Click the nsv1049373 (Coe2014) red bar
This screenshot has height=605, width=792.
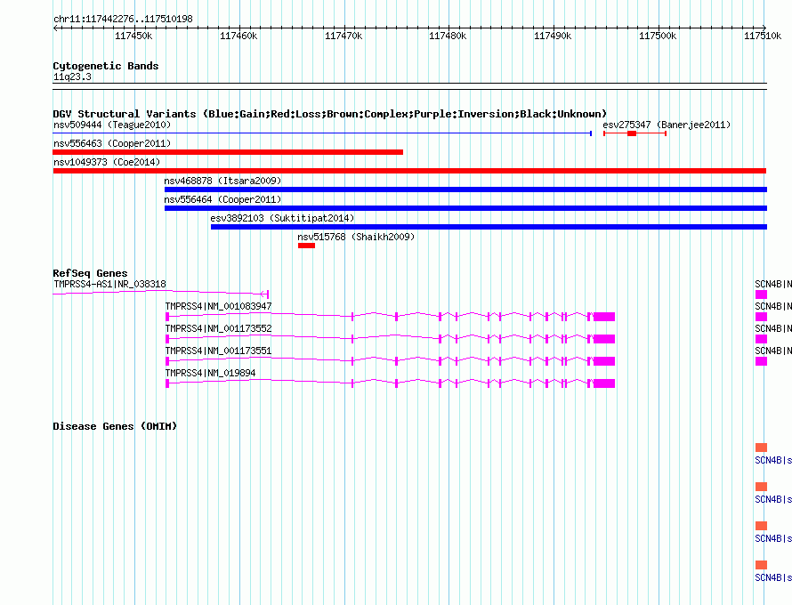click(x=409, y=171)
